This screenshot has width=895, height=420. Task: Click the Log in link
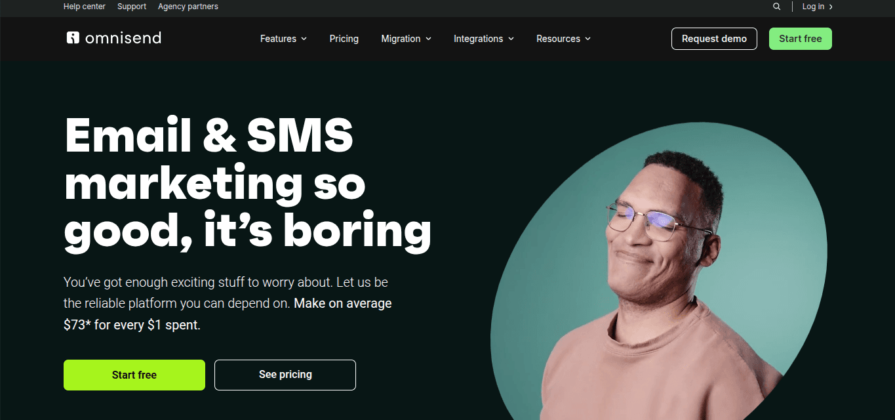coord(813,7)
